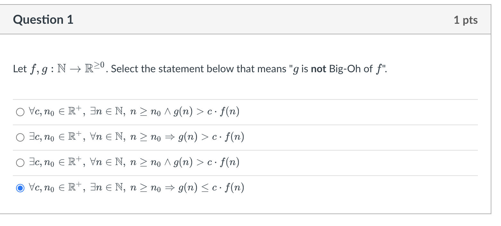Click the gray Question 1 header bar
501x226 pixels.
[x=251, y=19]
